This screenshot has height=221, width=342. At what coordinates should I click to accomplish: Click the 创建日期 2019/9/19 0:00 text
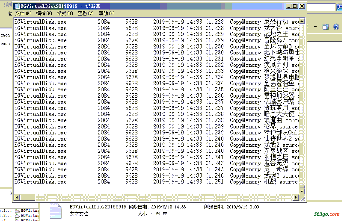pos(231,207)
